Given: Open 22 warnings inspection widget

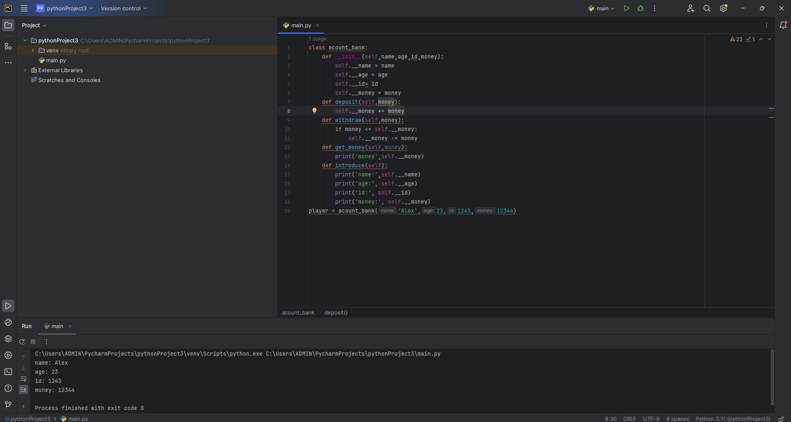Looking at the screenshot, I should (737, 39).
